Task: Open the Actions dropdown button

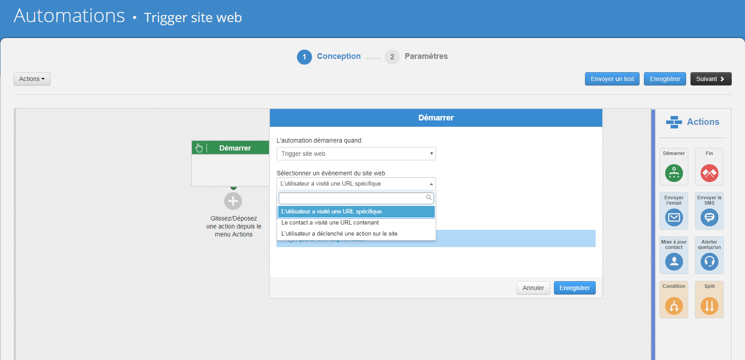Action: (x=32, y=79)
